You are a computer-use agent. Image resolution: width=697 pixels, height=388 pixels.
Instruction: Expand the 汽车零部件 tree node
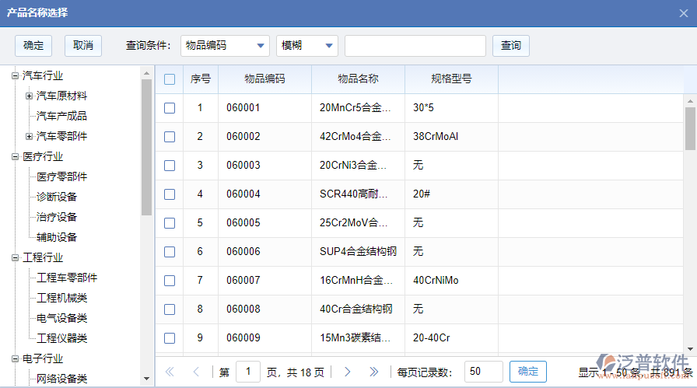tap(29, 136)
